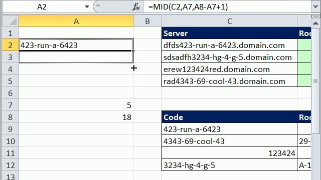Click the Server header cell
The image size is (321, 180).
coord(229,33)
